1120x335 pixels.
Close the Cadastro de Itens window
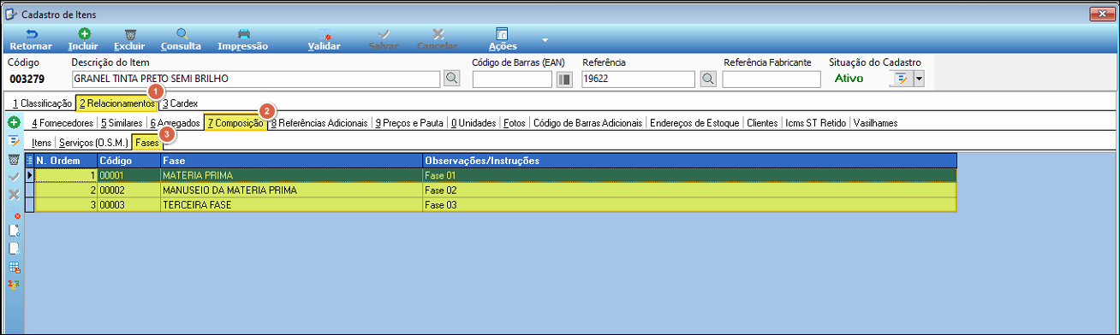1101,13
